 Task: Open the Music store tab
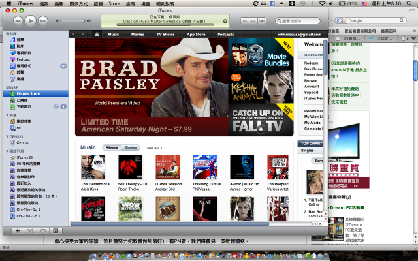pos(113,35)
